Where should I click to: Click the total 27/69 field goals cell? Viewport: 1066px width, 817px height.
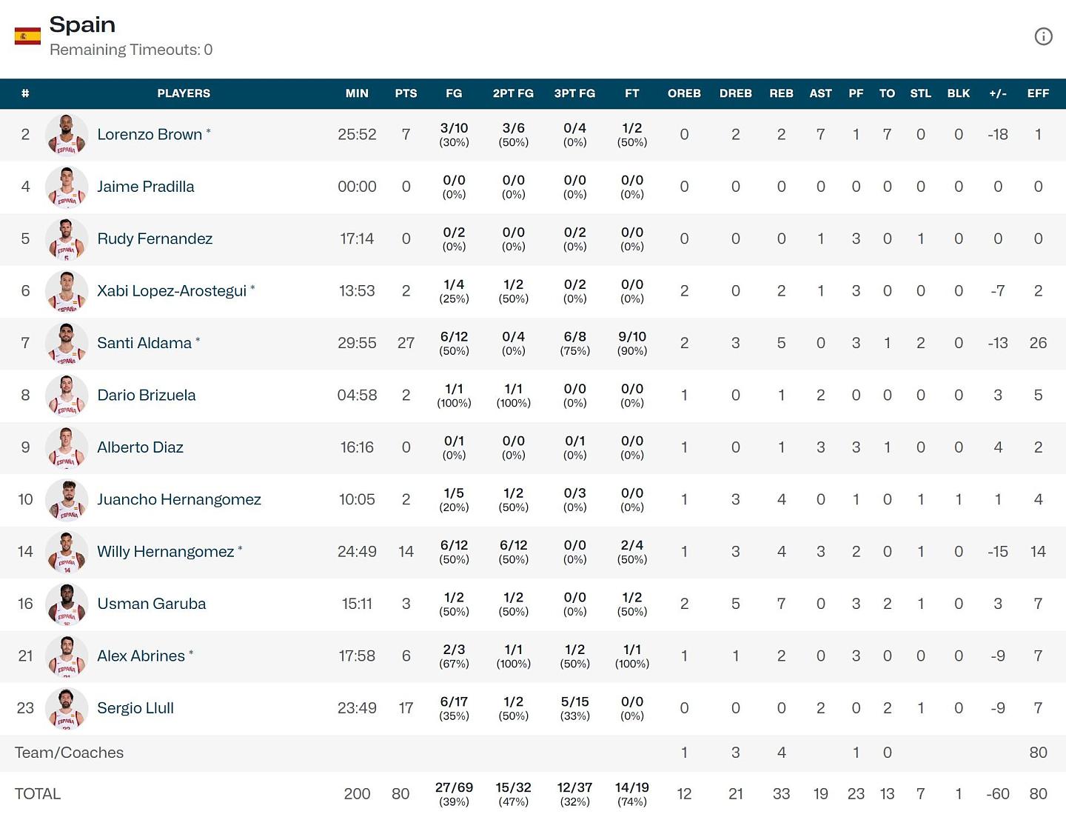(x=454, y=794)
